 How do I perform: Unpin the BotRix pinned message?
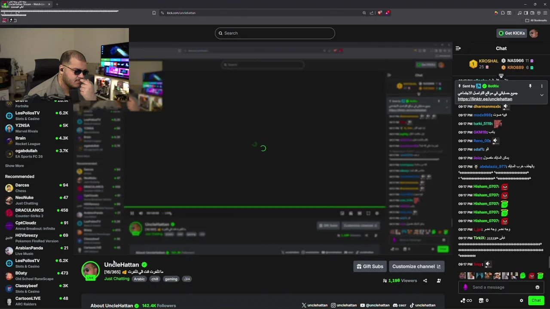[530, 86]
